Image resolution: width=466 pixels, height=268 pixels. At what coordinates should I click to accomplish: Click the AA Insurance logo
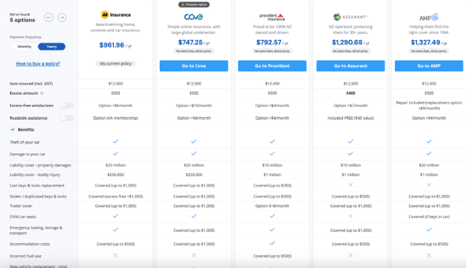point(116,14)
